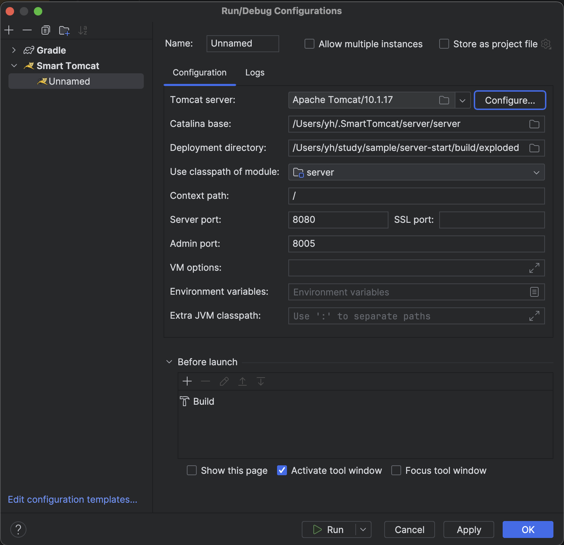564x545 pixels.
Task: Open the classpath module dropdown
Action: pyautogui.click(x=537, y=173)
